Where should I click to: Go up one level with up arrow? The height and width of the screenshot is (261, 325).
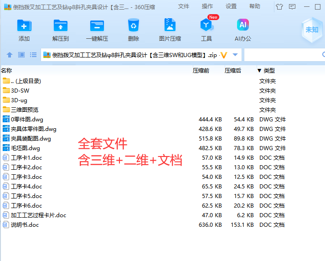coord(10,55)
